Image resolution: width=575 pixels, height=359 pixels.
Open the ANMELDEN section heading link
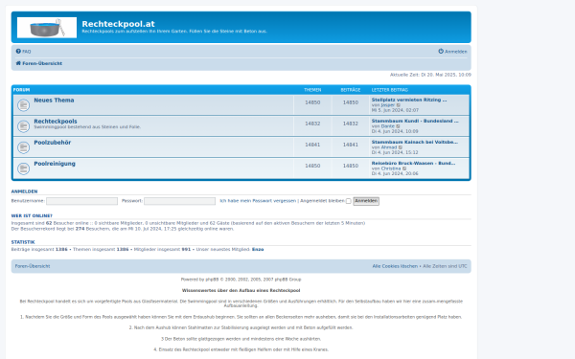[24, 191]
